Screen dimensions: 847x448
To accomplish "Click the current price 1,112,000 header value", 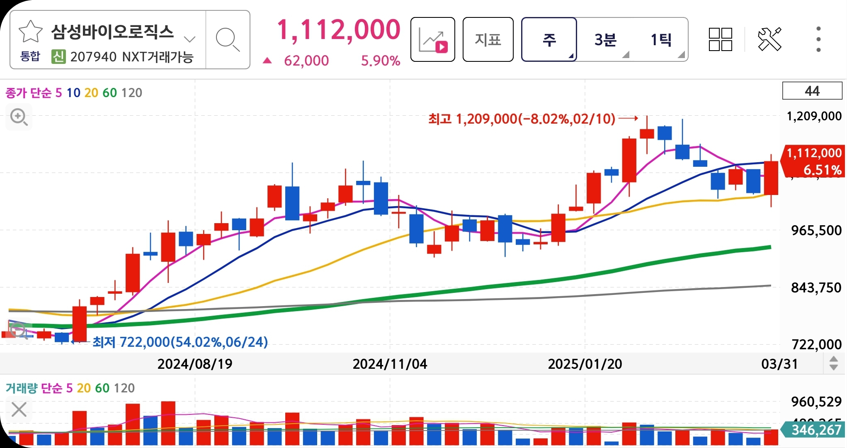I will (x=338, y=30).
